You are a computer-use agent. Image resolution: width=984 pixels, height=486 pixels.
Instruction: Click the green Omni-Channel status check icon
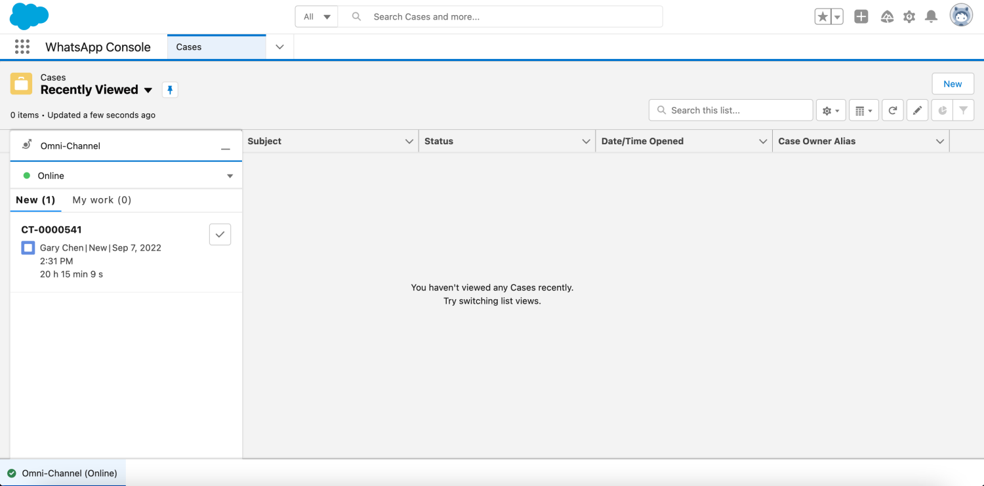tap(12, 473)
